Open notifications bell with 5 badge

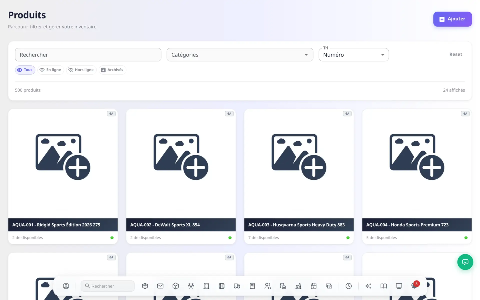click(414, 286)
